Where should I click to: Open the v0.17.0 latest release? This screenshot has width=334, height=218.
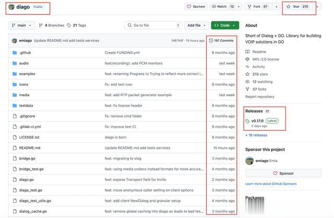[258, 121]
